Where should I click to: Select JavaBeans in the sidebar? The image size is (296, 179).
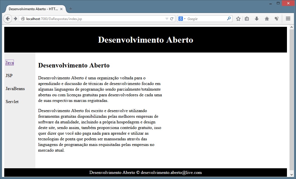tap(15, 89)
